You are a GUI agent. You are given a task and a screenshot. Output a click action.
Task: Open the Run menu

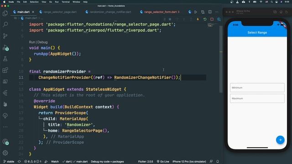(x=57, y=2)
